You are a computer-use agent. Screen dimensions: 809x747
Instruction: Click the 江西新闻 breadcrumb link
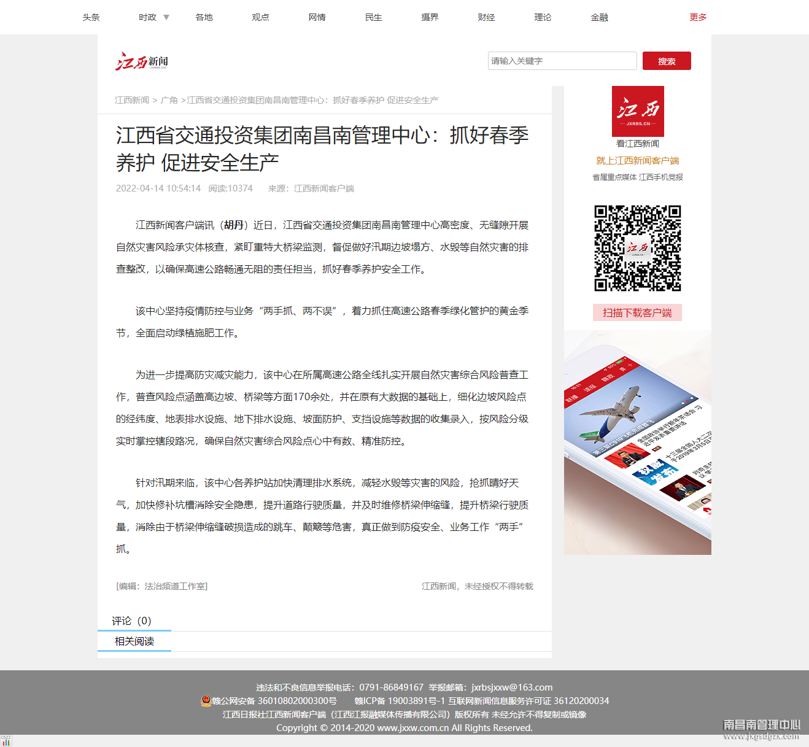[x=132, y=100]
